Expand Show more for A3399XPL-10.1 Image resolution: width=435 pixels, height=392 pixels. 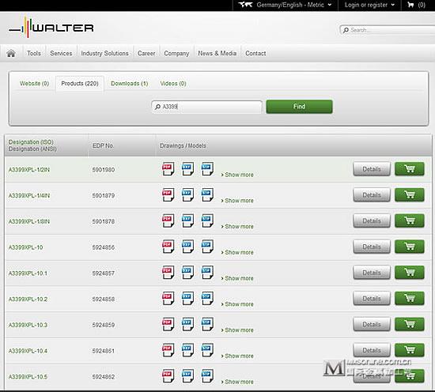(237, 278)
